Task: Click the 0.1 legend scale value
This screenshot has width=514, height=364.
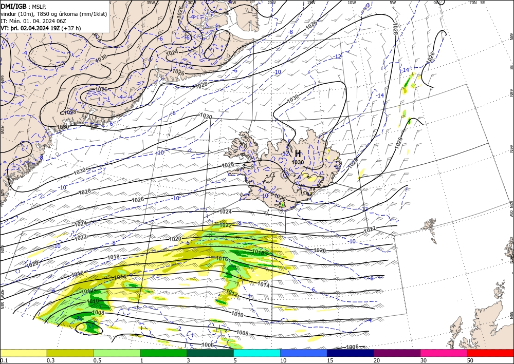Action: (3, 360)
